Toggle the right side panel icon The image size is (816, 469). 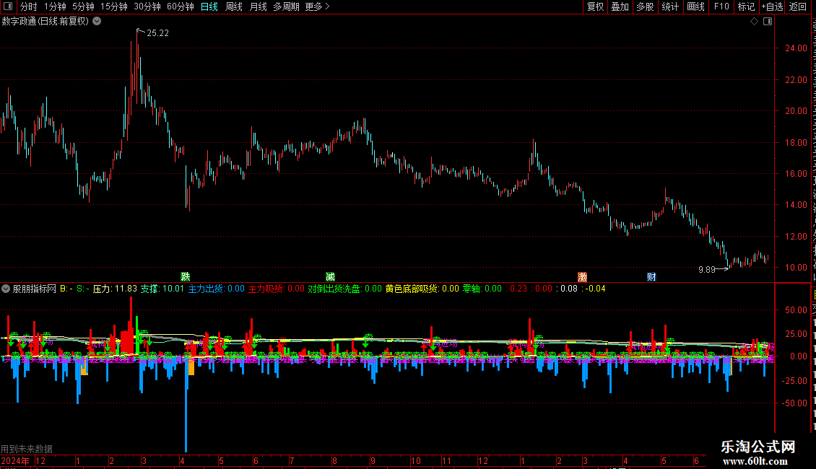pos(768,22)
